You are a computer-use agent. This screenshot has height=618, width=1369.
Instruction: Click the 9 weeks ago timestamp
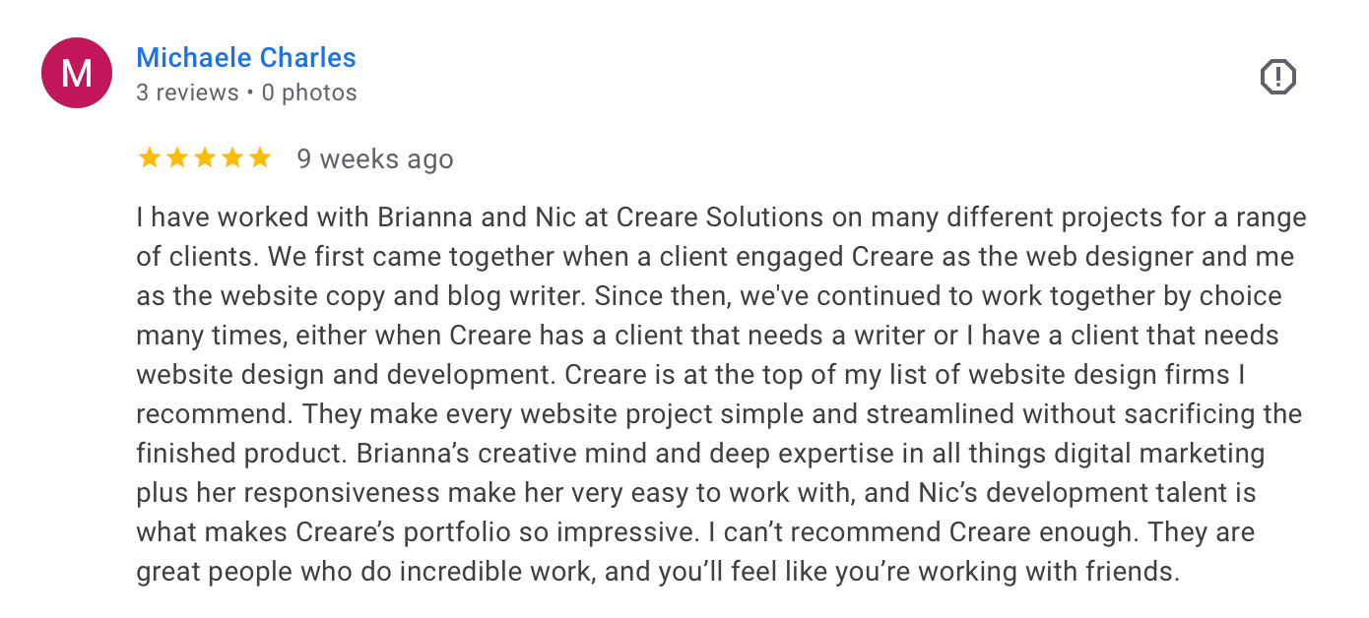375,158
